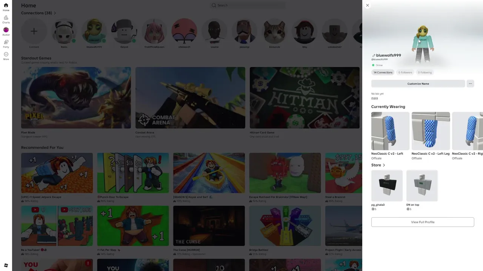
Task: Click the green Online status indicator
Action: 373,65
